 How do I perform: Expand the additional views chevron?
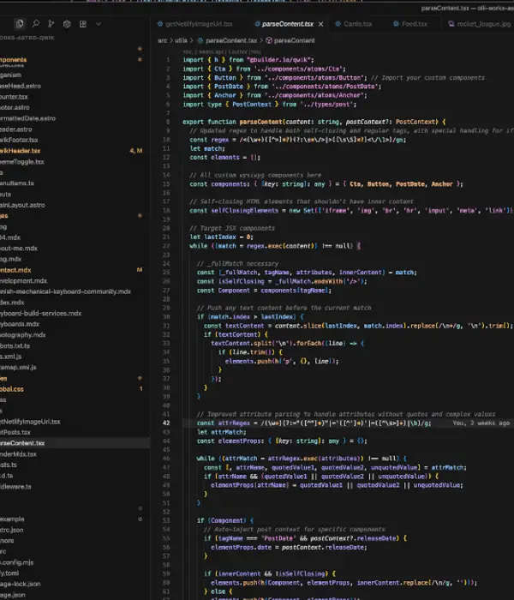[x=99, y=24]
